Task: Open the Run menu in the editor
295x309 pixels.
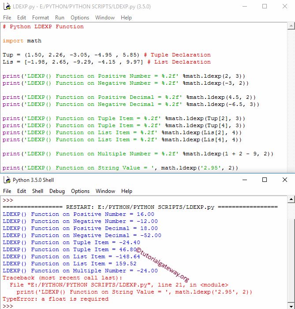Action: [x=60, y=18]
